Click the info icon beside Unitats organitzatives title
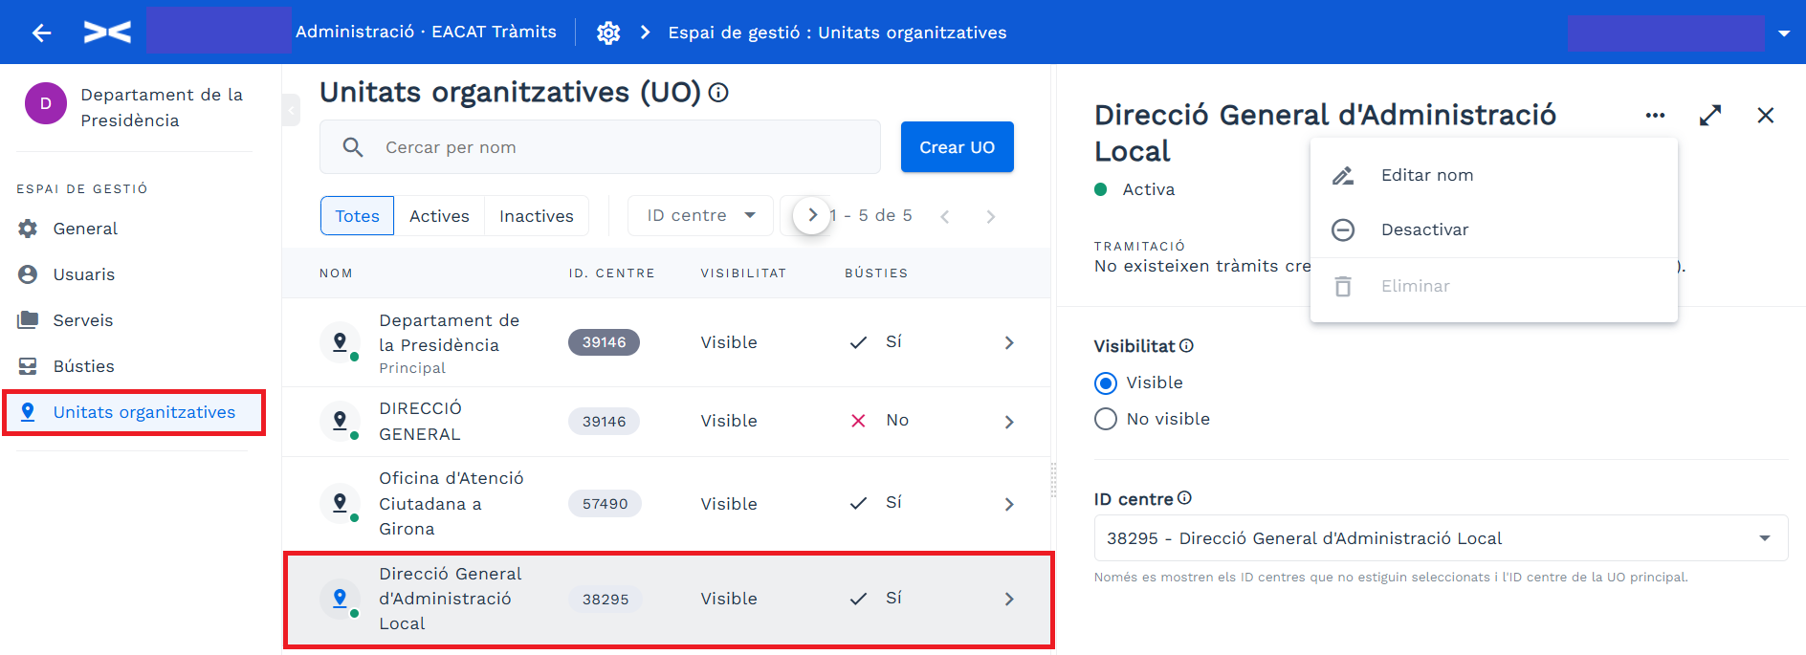This screenshot has width=1806, height=655. pyautogui.click(x=718, y=93)
